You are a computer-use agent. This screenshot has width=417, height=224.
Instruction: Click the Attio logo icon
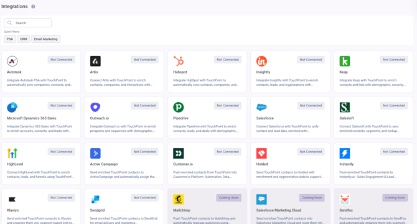[x=95, y=61]
